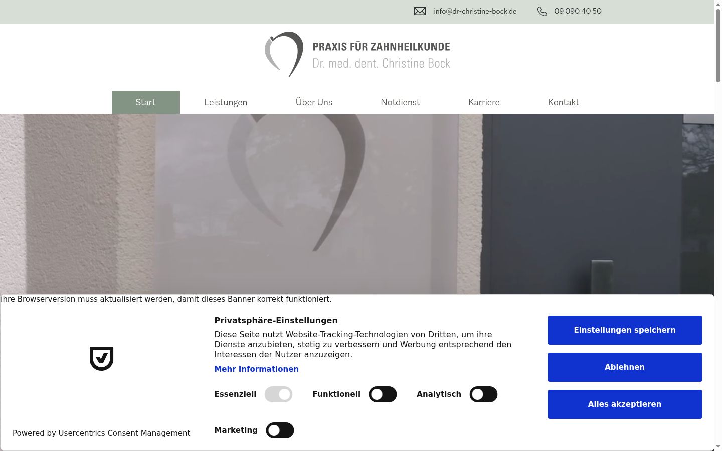
Task: Click the info@dr-christine-bock.de email link
Action: pos(475,11)
